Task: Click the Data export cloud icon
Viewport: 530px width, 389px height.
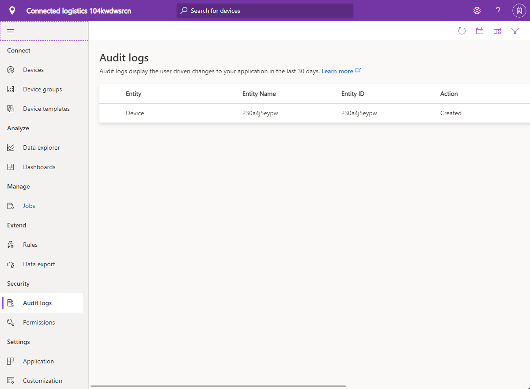Action: point(11,264)
